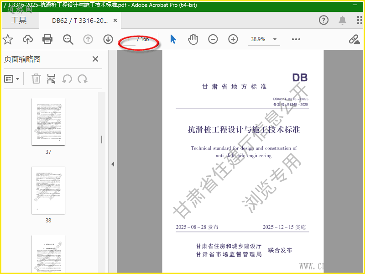Click the title 抗滑桩工程设计与施工技术标准 on page
The image size is (365, 274).
pos(244,130)
